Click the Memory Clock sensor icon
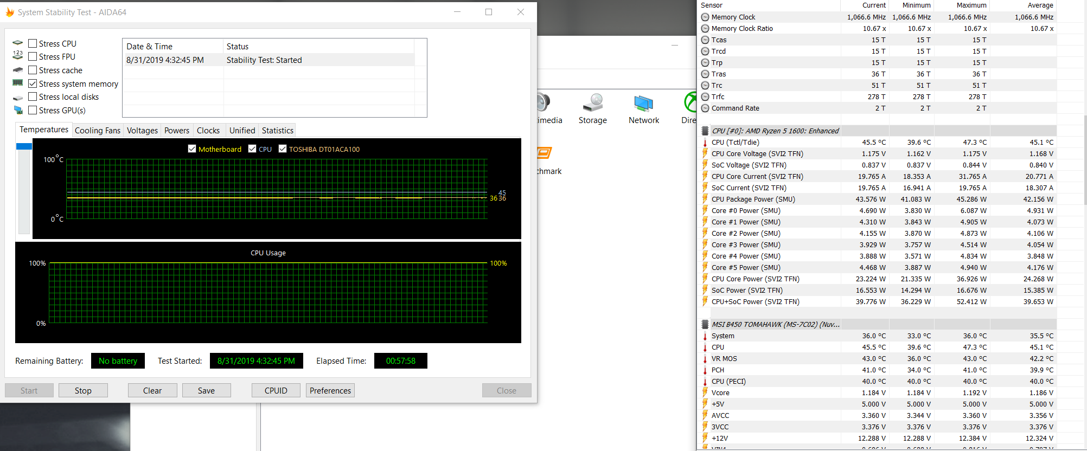This screenshot has height=451, width=1087. click(705, 17)
